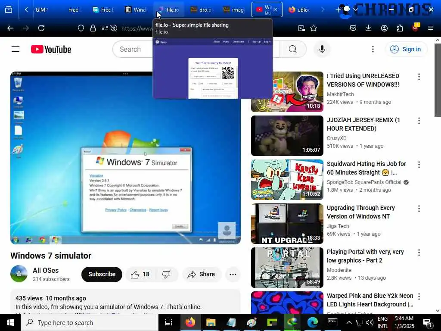
Task: Open options for the JJOZIAH JERSEY REMIX video
Action: coord(419,121)
